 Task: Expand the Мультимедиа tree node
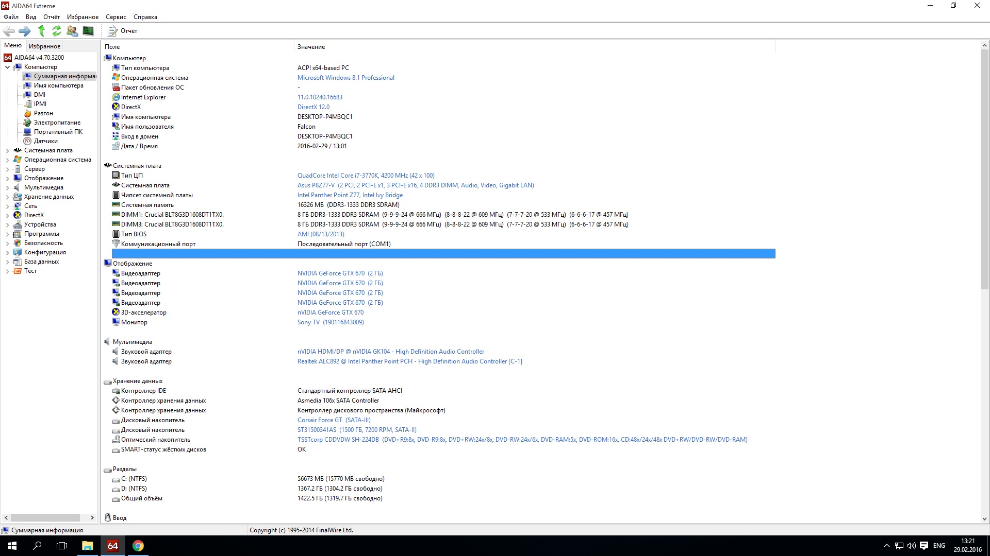[x=7, y=187]
